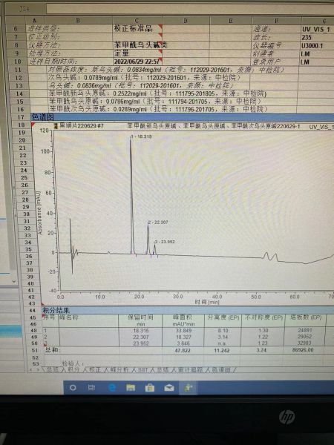Click the sheet tab scroll-left arrow

point(31,370)
